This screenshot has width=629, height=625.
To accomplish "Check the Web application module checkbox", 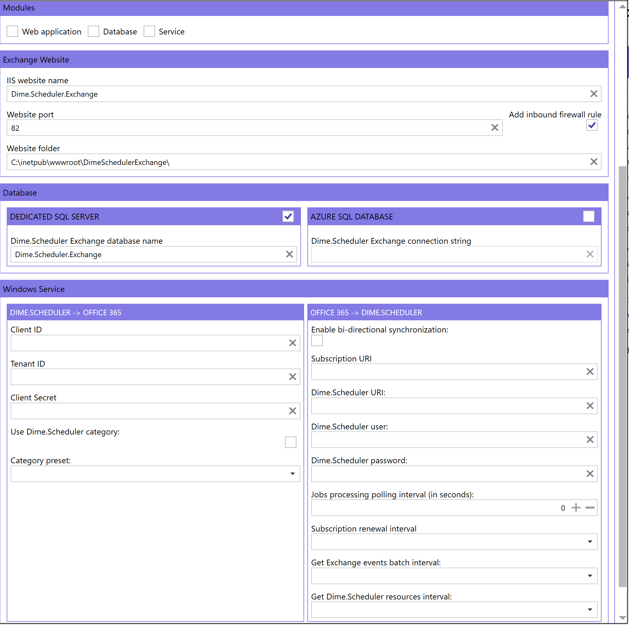I will (x=12, y=31).
